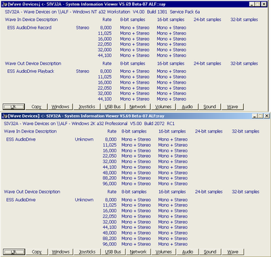This screenshot has width=271, height=257.
Task: Open Sound in the Windows 2K window
Action: [210, 252]
